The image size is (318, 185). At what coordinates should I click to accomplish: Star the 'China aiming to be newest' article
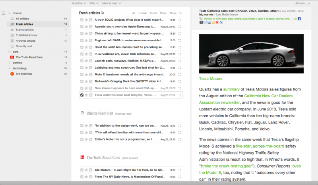point(86,33)
